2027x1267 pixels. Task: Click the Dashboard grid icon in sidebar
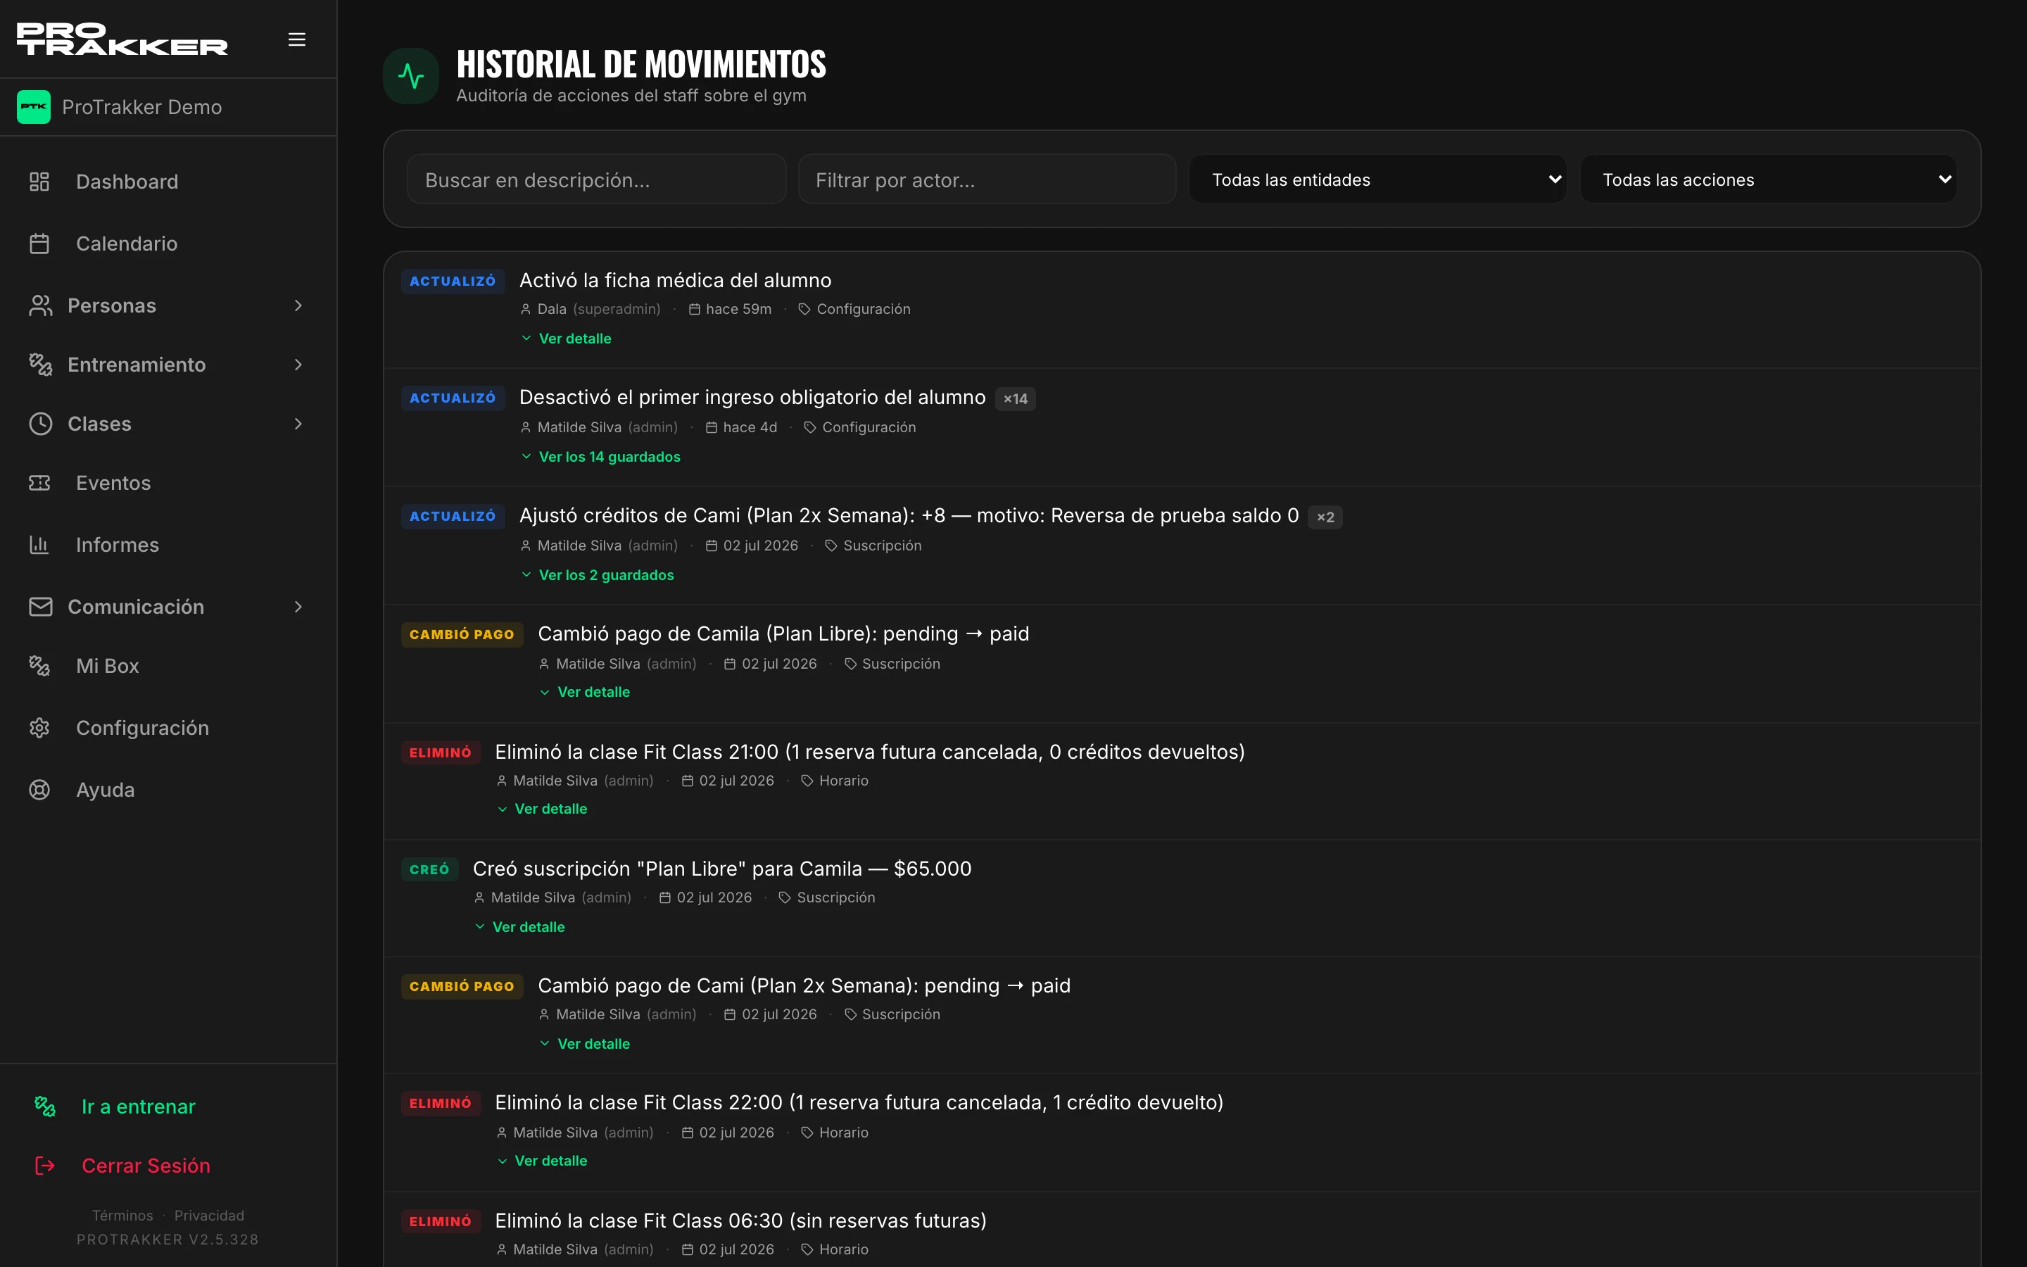(x=39, y=182)
